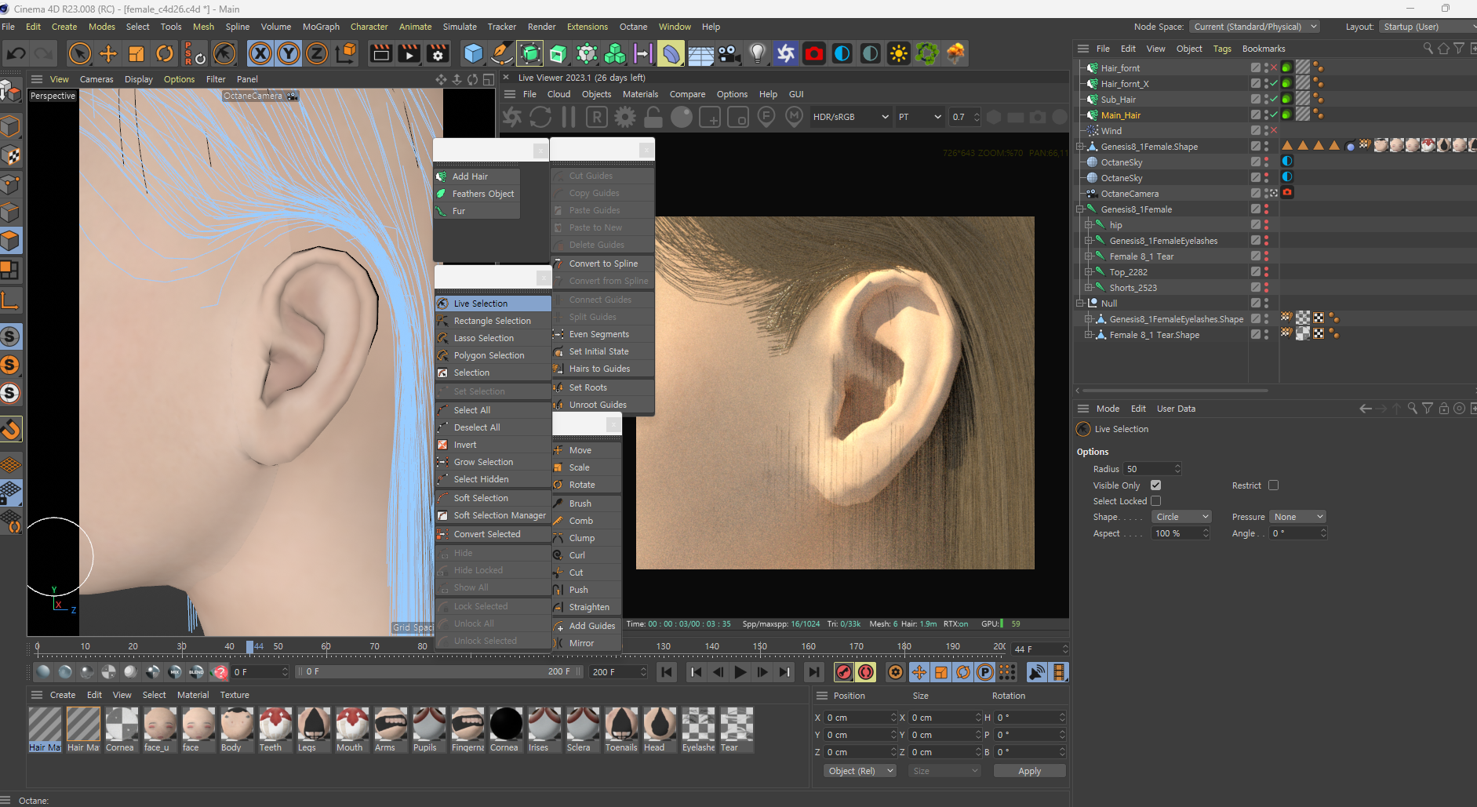Image resolution: width=1477 pixels, height=807 pixels.
Task: Play the animation forward
Action: tap(740, 672)
